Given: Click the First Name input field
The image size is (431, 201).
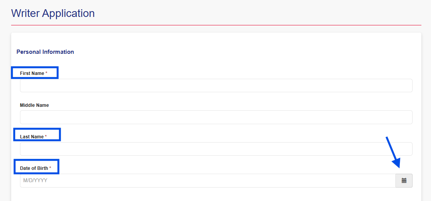Looking at the screenshot, I should [x=216, y=86].
